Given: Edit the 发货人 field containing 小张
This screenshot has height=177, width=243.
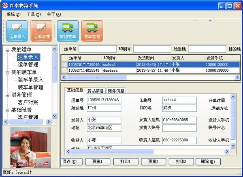Looking at the screenshot, I should coord(104,120).
